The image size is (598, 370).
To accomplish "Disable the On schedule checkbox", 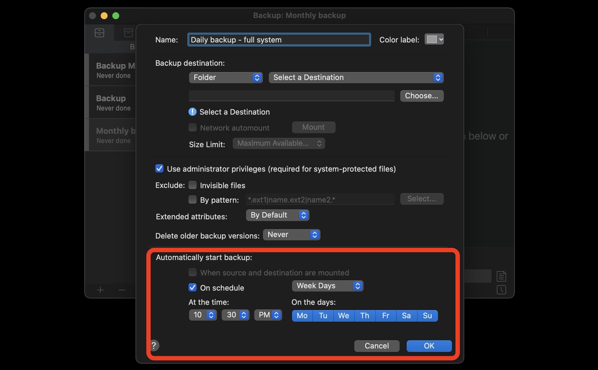I will (x=192, y=288).
